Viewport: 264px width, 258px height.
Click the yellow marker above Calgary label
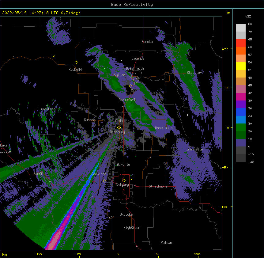click(x=124, y=180)
